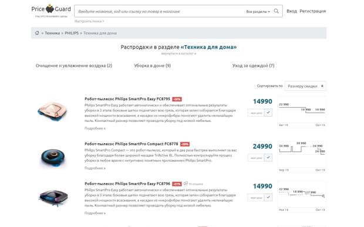Click the 'Техника для дома' heading link
This screenshot has height=227, width=364.
pos(208,47)
